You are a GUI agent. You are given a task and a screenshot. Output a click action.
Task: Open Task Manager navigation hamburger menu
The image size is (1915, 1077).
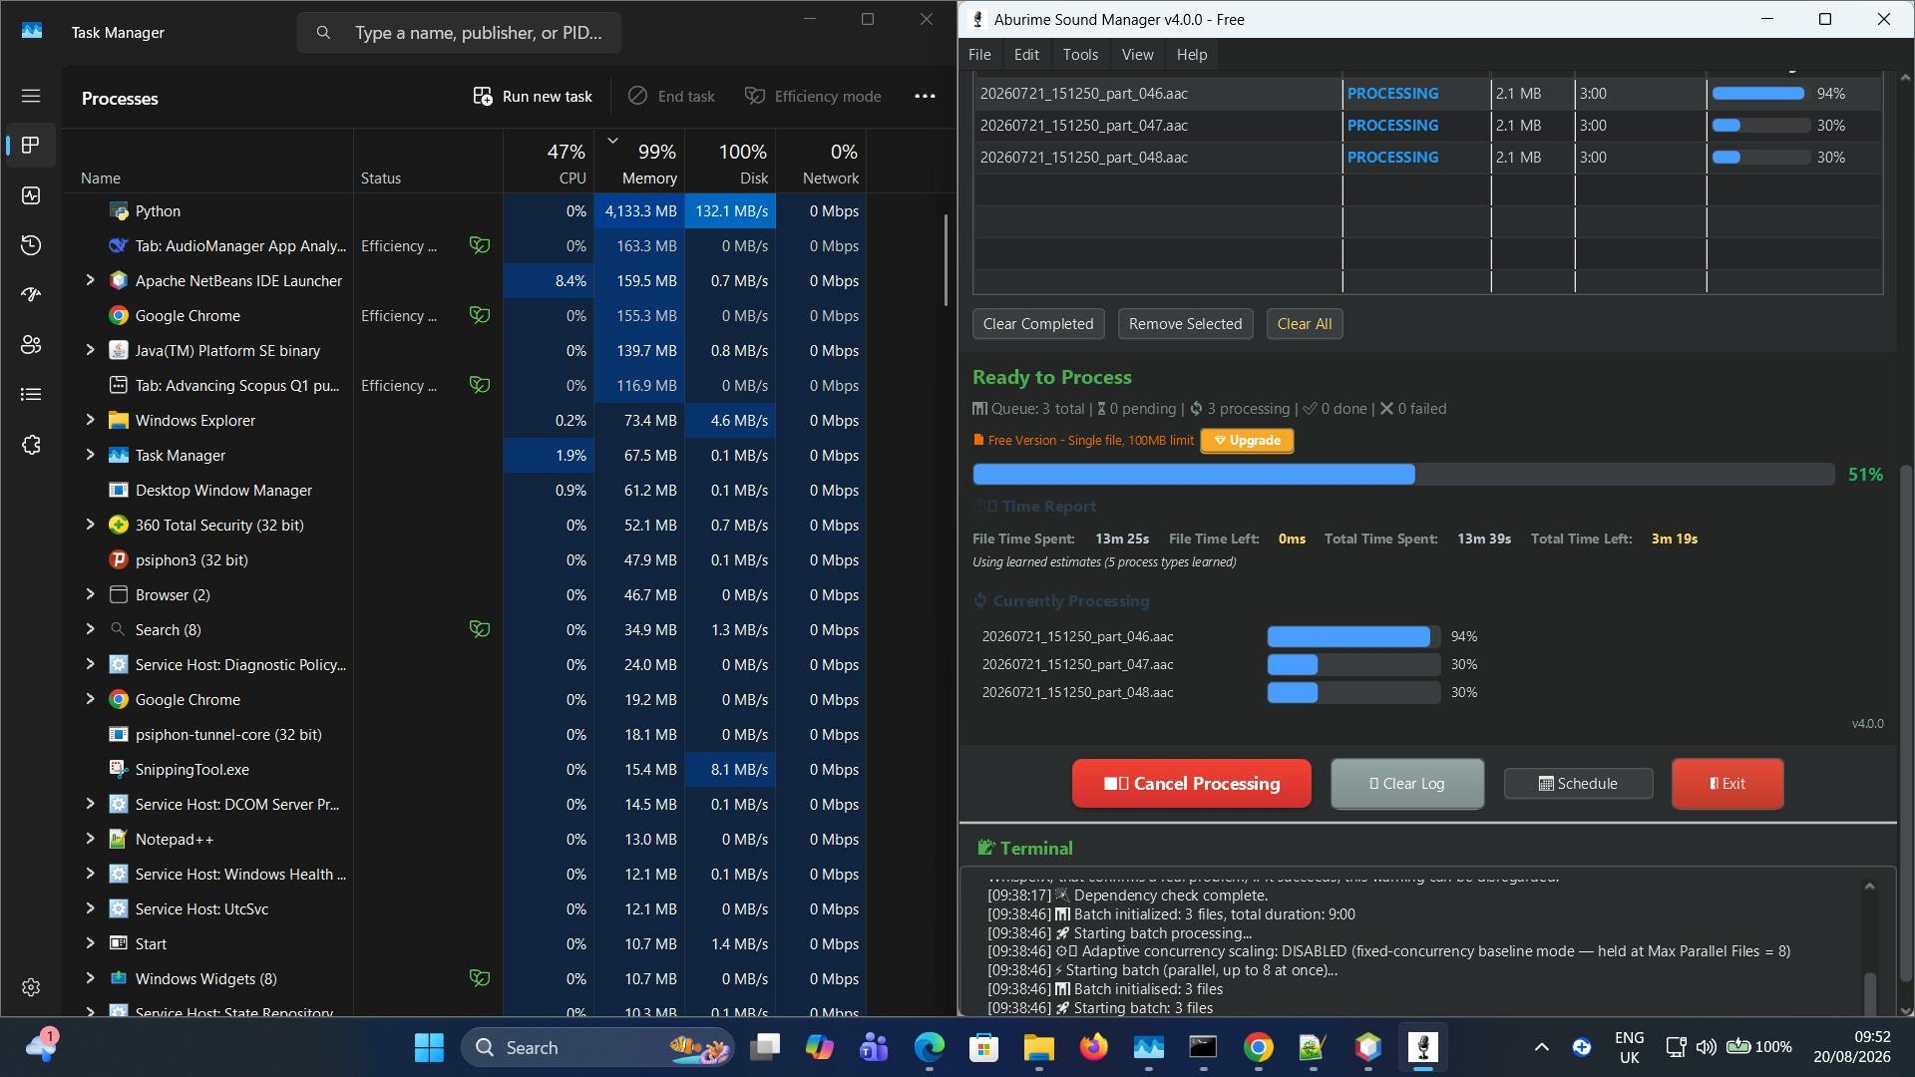point(31,96)
